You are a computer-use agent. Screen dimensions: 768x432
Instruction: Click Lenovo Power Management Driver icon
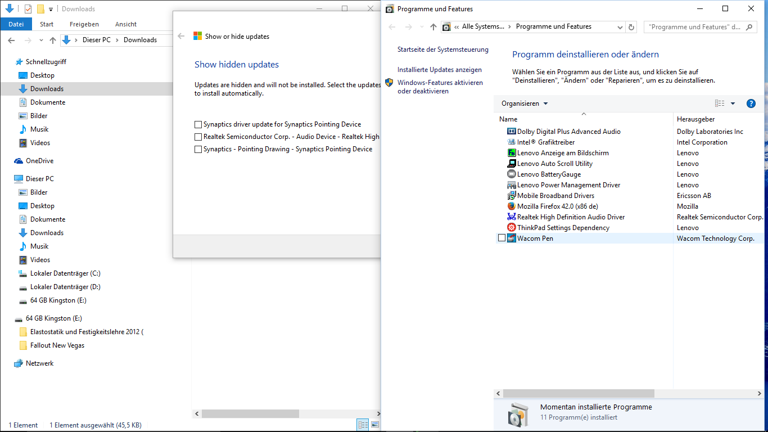click(512, 185)
